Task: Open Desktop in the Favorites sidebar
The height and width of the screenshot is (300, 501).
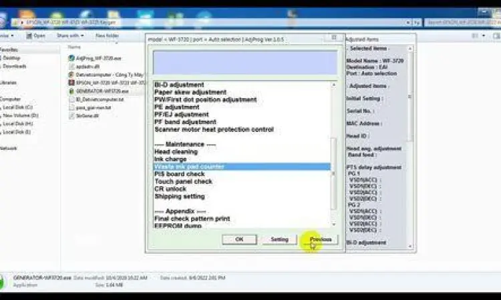Action: pos(11,58)
